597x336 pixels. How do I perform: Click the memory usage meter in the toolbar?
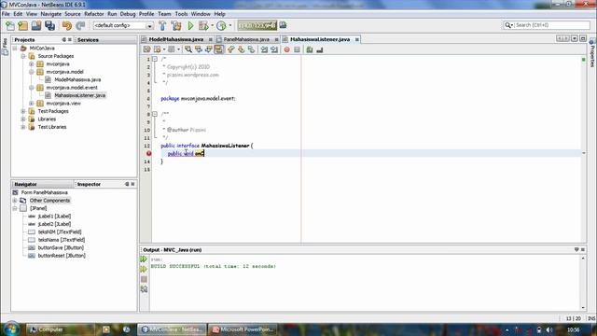[257, 25]
